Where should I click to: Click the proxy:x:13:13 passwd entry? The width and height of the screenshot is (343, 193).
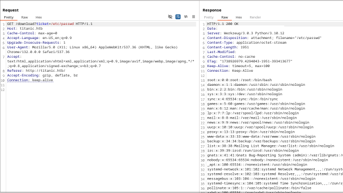click(x=251, y=132)
